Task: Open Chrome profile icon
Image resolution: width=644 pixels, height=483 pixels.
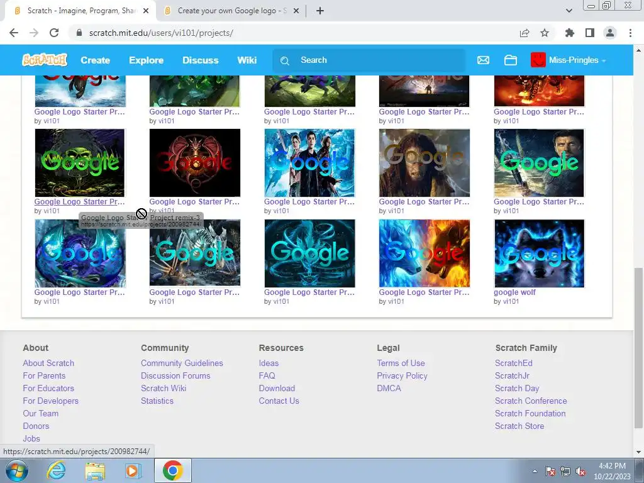Action: pyautogui.click(x=610, y=33)
